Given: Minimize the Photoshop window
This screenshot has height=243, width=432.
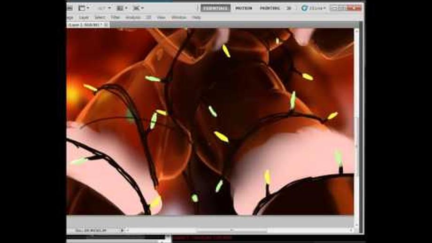Looking at the screenshot, I should 334,8.
